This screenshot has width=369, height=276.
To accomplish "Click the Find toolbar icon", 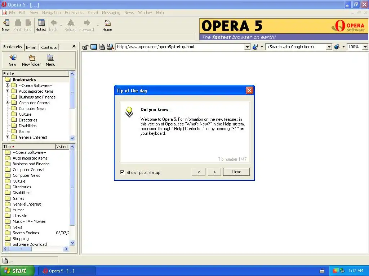I will [x=28, y=26].
